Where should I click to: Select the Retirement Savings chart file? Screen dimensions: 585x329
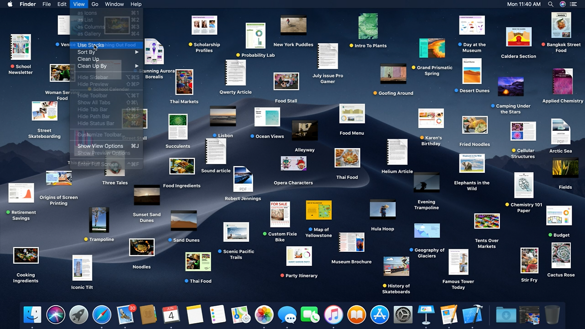pyautogui.click(x=21, y=193)
